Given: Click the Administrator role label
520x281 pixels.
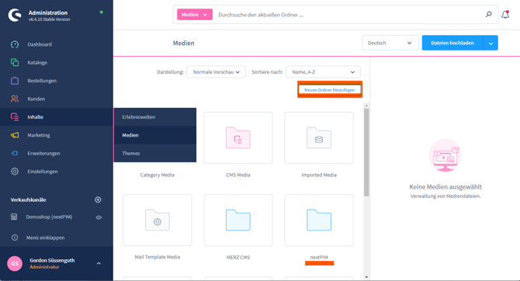Looking at the screenshot, I should [x=44, y=267].
